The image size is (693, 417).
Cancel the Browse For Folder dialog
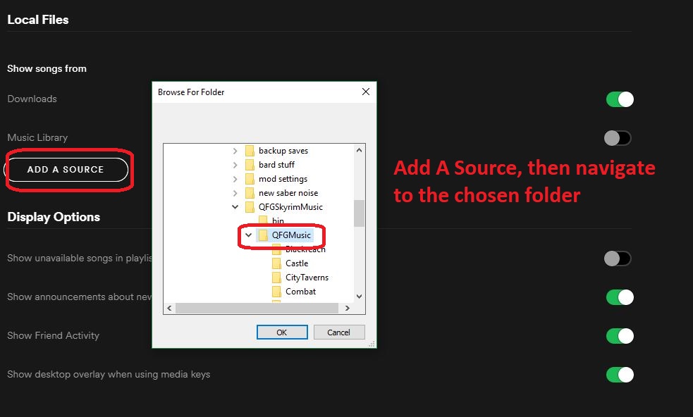pos(338,332)
